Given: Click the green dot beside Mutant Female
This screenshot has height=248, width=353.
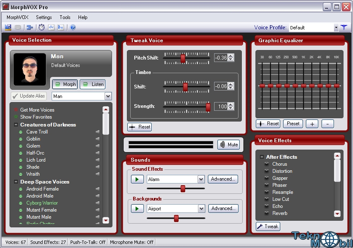Looking at the screenshot, I should pyautogui.click(x=21, y=210).
